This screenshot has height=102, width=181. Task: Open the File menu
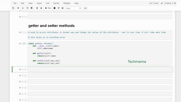[x=15, y=3]
